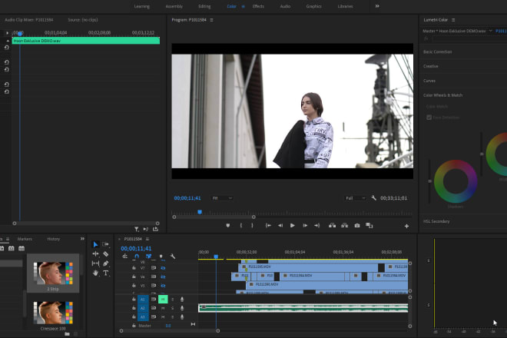Toggle lock on Master track
507x338 pixels.
coord(134,326)
